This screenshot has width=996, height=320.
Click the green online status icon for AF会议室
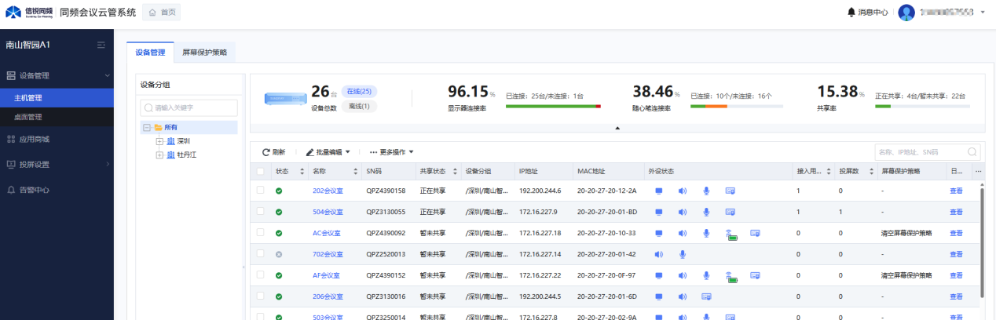[279, 275]
